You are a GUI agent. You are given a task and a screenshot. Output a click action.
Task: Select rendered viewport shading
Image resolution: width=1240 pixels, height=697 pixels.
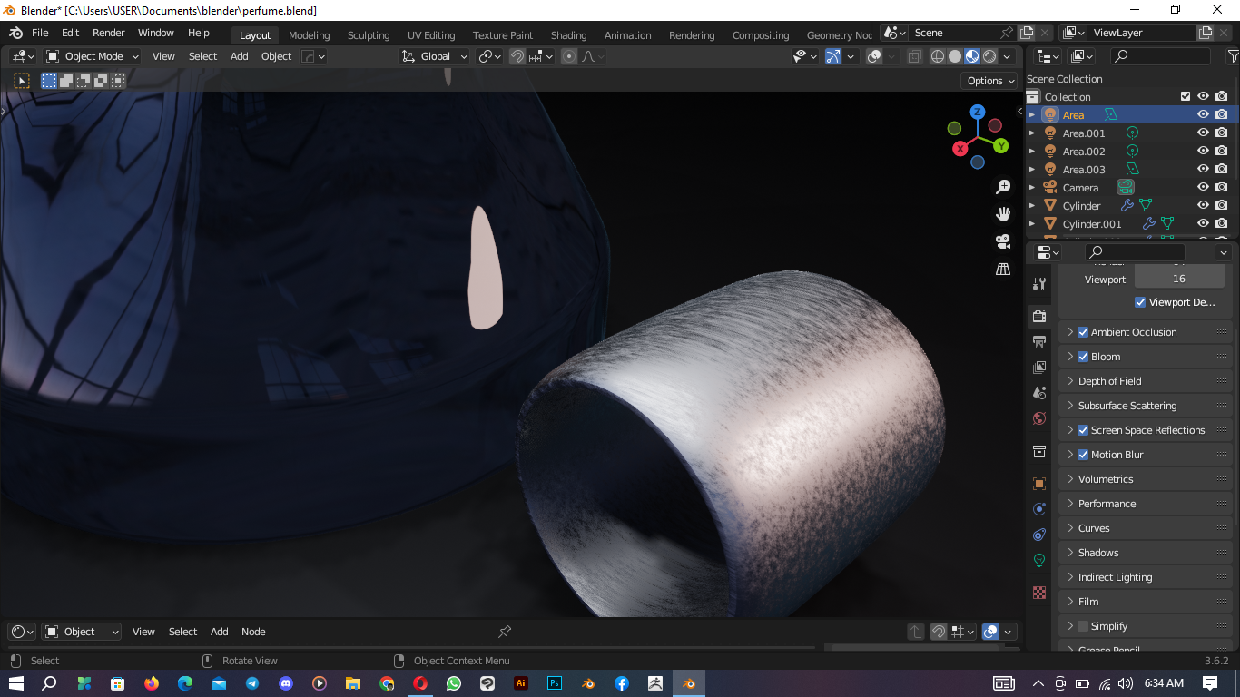click(x=989, y=56)
